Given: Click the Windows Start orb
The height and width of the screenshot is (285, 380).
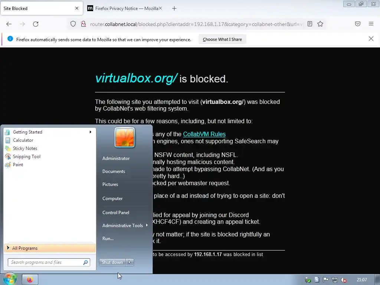Looking at the screenshot, I should click(9, 279).
